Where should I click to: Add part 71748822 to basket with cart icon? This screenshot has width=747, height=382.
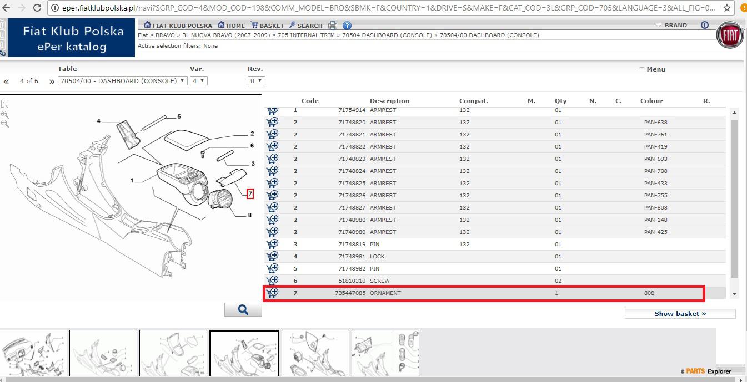[x=273, y=146]
